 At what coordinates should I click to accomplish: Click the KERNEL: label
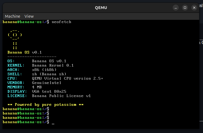click(16, 65)
